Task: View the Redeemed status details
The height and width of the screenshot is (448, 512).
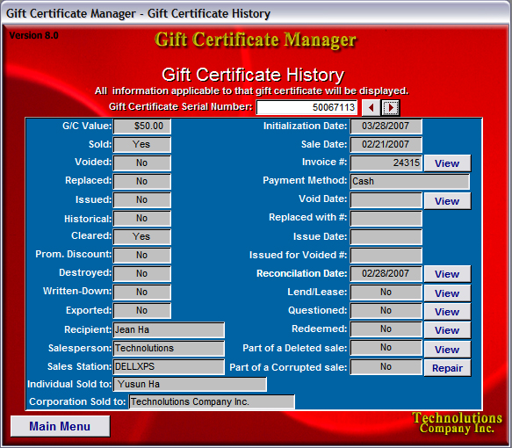Action: [x=447, y=330]
